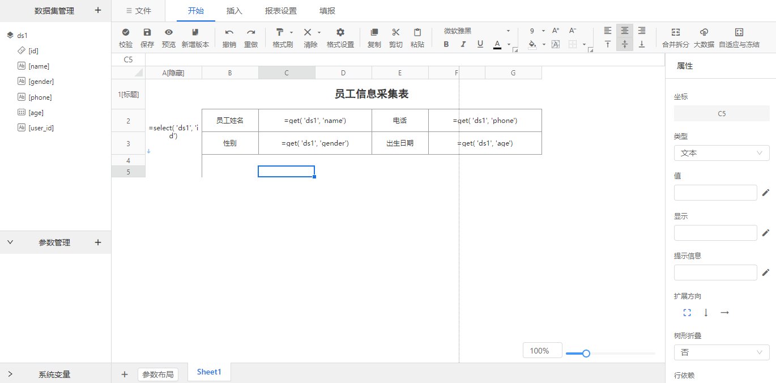Open the 清除 dropdown arrow
This screenshot has width=776, height=383.
[x=319, y=32]
